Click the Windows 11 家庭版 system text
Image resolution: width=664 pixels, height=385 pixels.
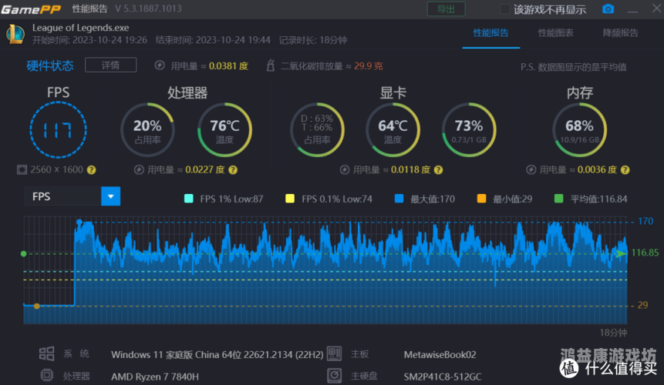(217, 354)
